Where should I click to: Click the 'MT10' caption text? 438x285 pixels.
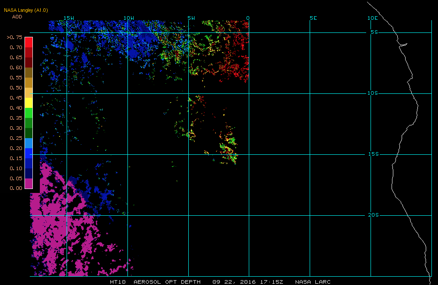click(117, 281)
